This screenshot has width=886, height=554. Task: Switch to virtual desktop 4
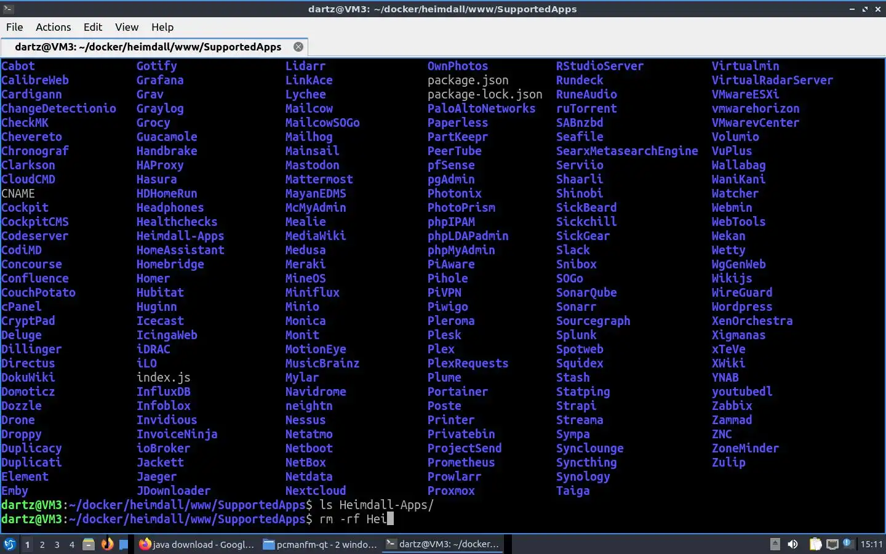tap(72, 545)
